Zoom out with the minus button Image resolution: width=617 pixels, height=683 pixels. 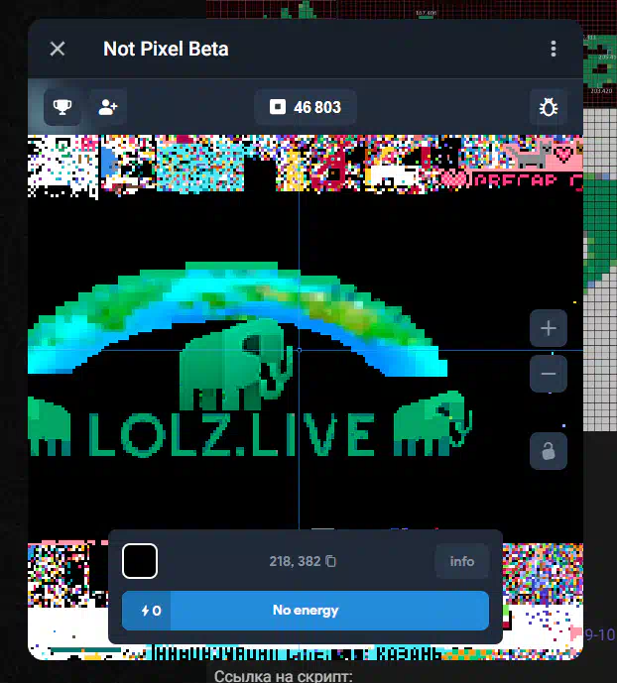point(549,374)
